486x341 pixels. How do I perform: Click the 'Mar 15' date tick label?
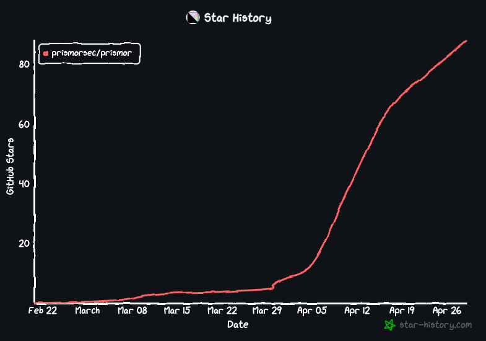pos(177,310)
